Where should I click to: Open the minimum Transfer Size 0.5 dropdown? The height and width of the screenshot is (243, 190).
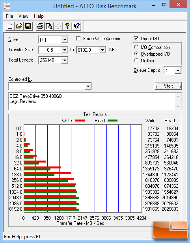(x=65, y=50)
